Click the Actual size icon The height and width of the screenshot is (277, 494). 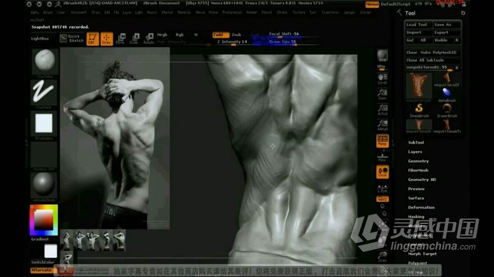pos(382,110)
